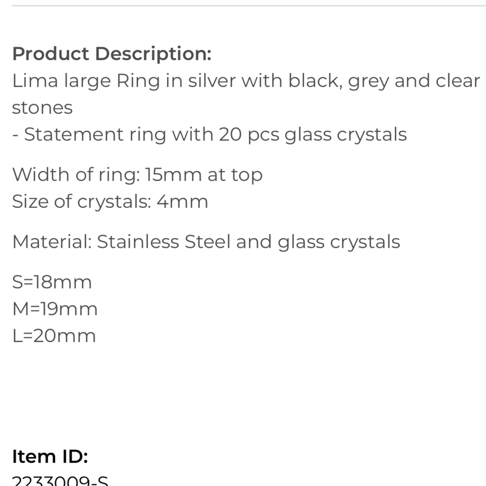Image resolution: width=486 pixels, height=486 pixels.
Task: Click the word "stones" on the second line
Action: [x=42, y=108]
